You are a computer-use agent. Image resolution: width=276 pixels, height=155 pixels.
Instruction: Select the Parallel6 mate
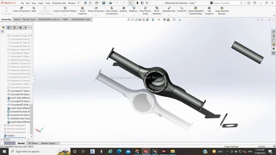pos(19,118)
